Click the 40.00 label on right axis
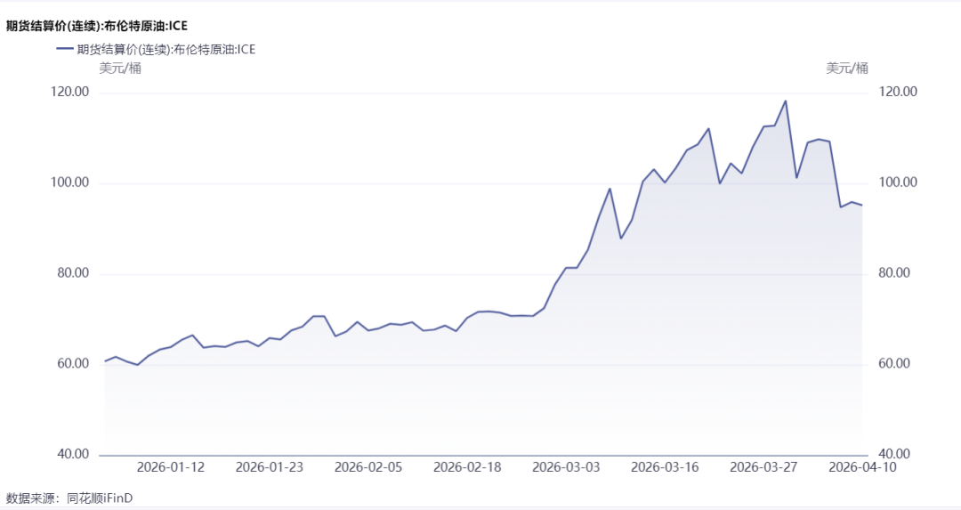The width and height of the screenshot is (961, 510). tap(894, 454)
